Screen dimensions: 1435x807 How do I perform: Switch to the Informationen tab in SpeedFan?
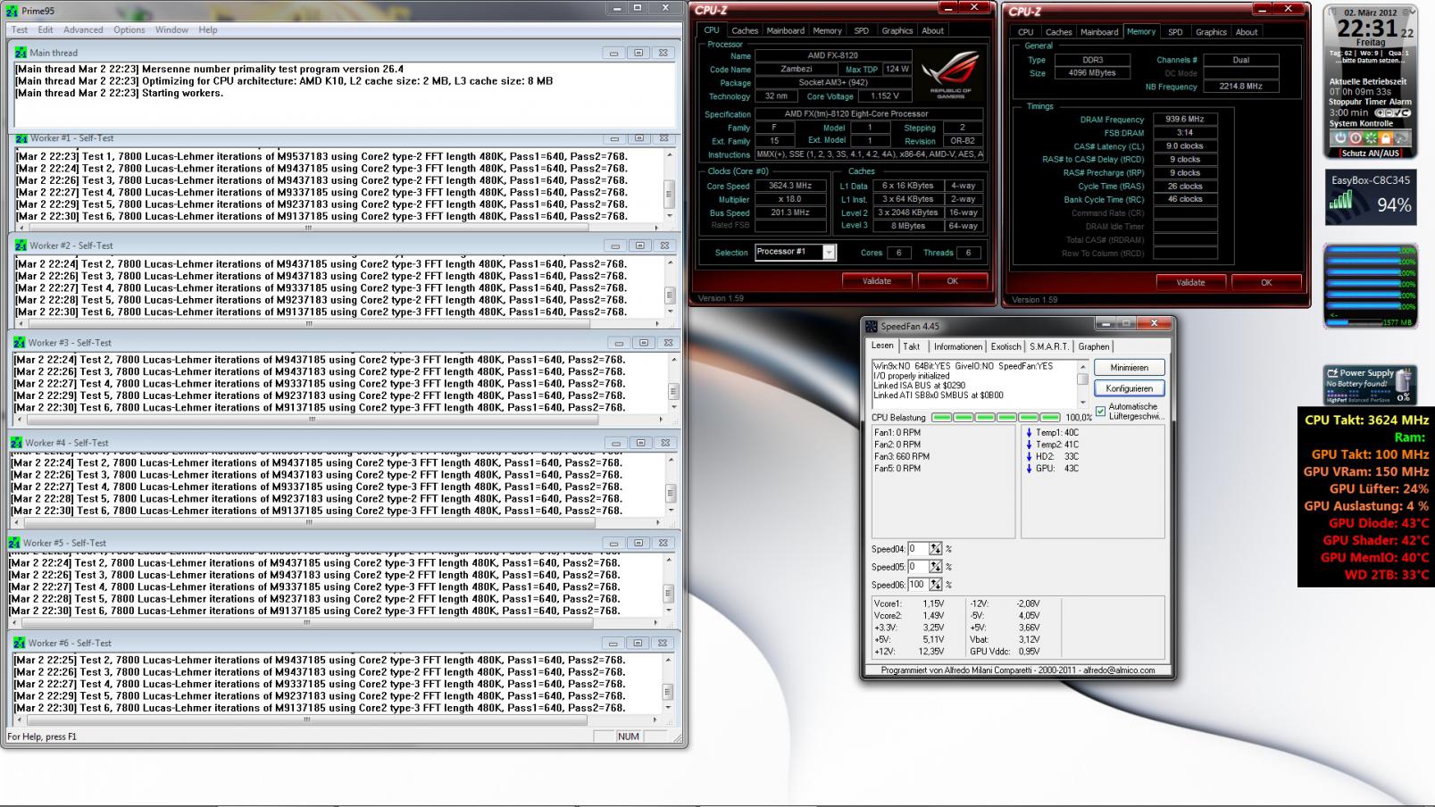958,346
